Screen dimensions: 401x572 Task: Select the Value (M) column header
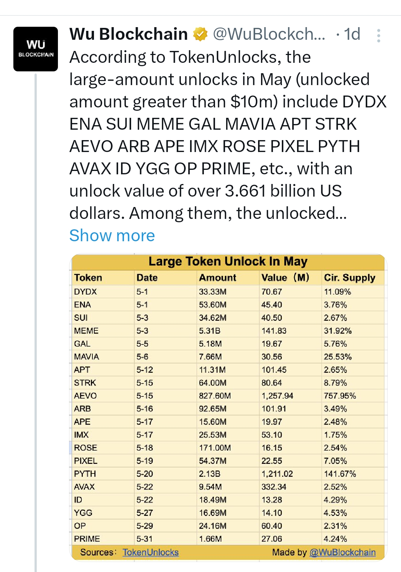click(x=285, y=278)
